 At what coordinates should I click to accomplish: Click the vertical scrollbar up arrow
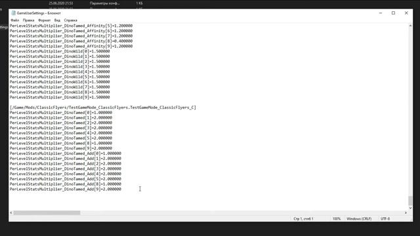click(410, 26)
